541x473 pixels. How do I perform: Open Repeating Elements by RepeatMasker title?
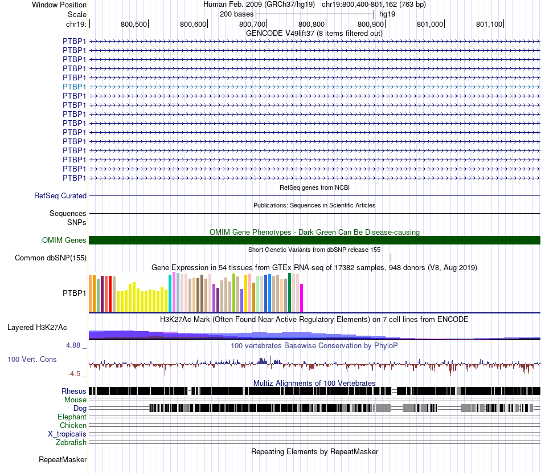click(x=314, y=451)
